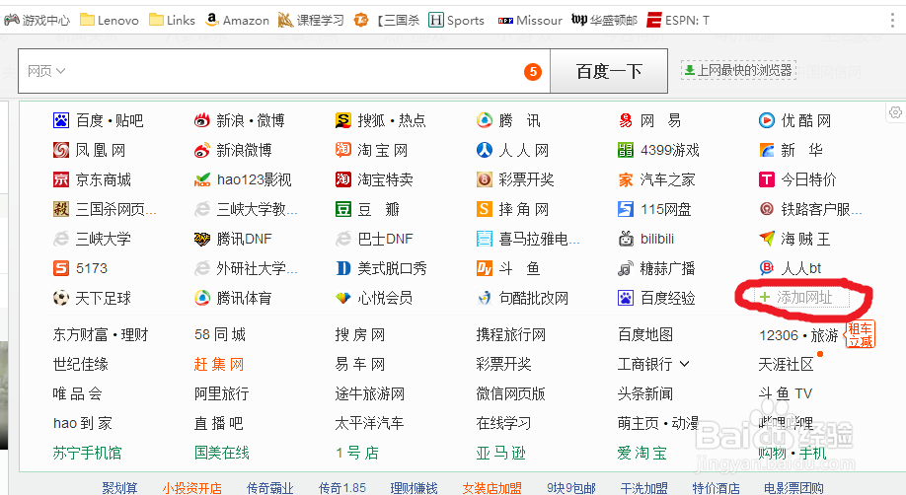
Task: Click the 添加网址 add site button
Action: coord(801,298)
